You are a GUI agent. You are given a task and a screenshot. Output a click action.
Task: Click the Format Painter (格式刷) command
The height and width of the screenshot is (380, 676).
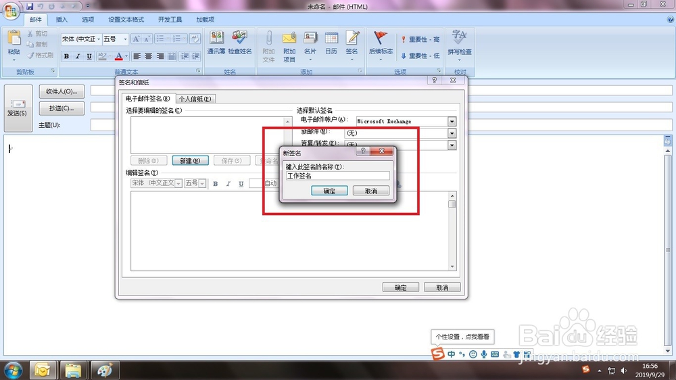click(40, 55)
